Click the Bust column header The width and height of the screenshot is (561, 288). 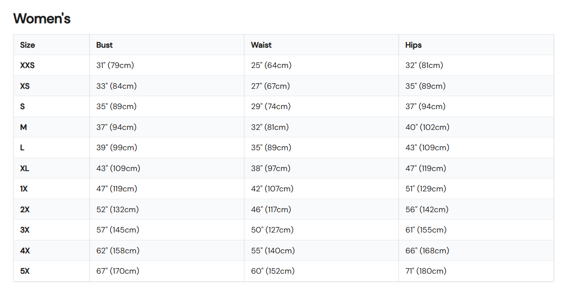click(x=105, y=45)
